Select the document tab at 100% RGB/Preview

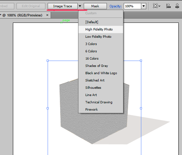23,15
